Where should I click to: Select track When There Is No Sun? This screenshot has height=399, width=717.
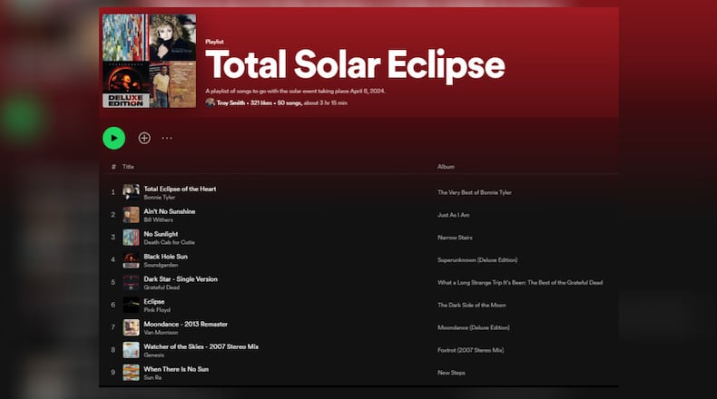[175, 369]
